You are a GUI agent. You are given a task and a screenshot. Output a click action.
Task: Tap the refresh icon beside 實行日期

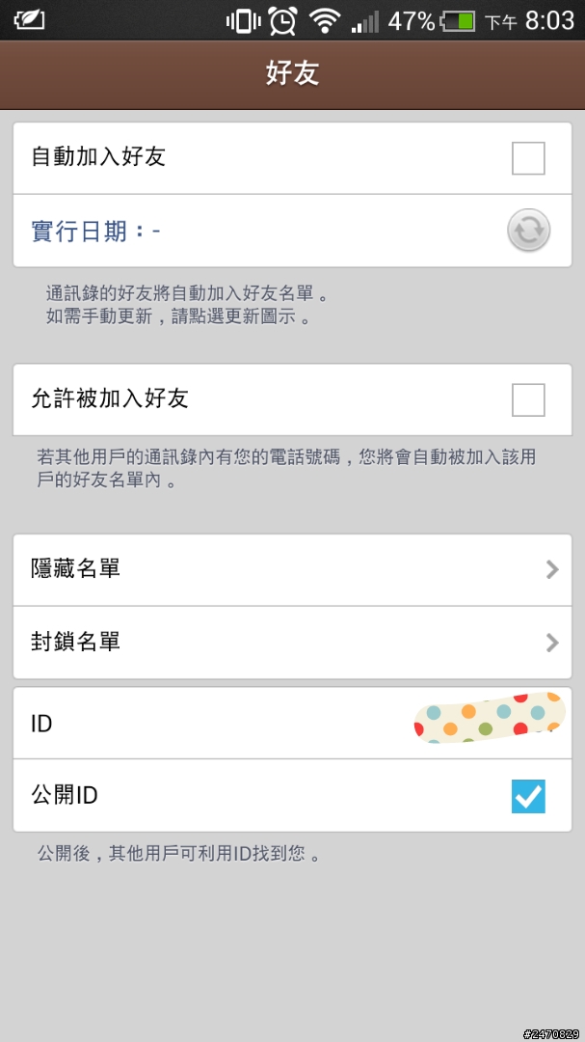click(x=528, y=230)
